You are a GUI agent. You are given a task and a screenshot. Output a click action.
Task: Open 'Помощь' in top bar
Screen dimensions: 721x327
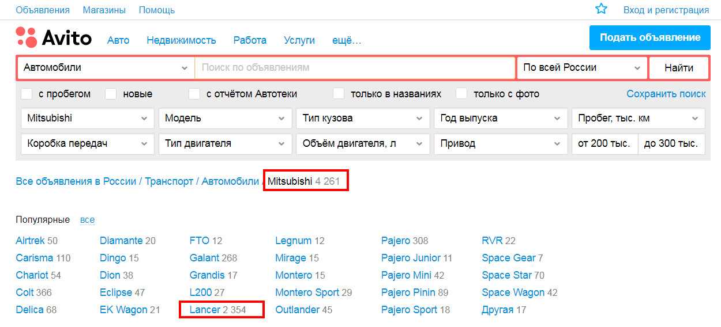(157, 10)
